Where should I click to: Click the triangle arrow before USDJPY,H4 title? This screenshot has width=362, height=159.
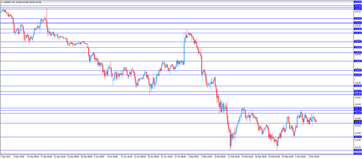point(2,2)
